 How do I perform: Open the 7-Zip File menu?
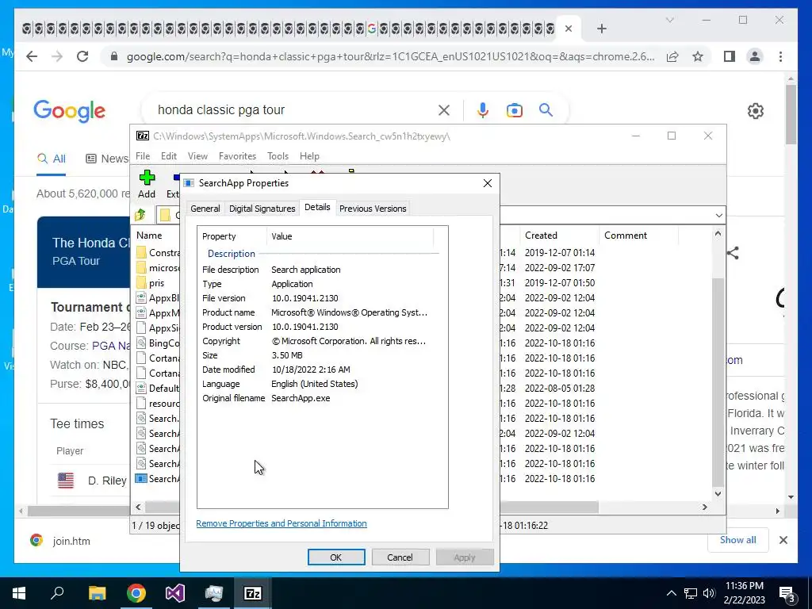[143, 156]
